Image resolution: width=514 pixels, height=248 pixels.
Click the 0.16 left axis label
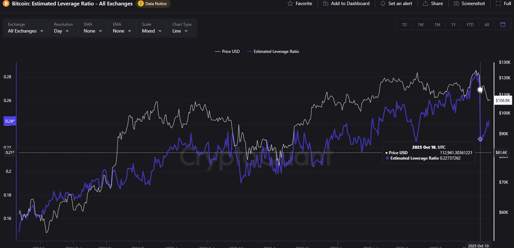(x=7, y=218)
